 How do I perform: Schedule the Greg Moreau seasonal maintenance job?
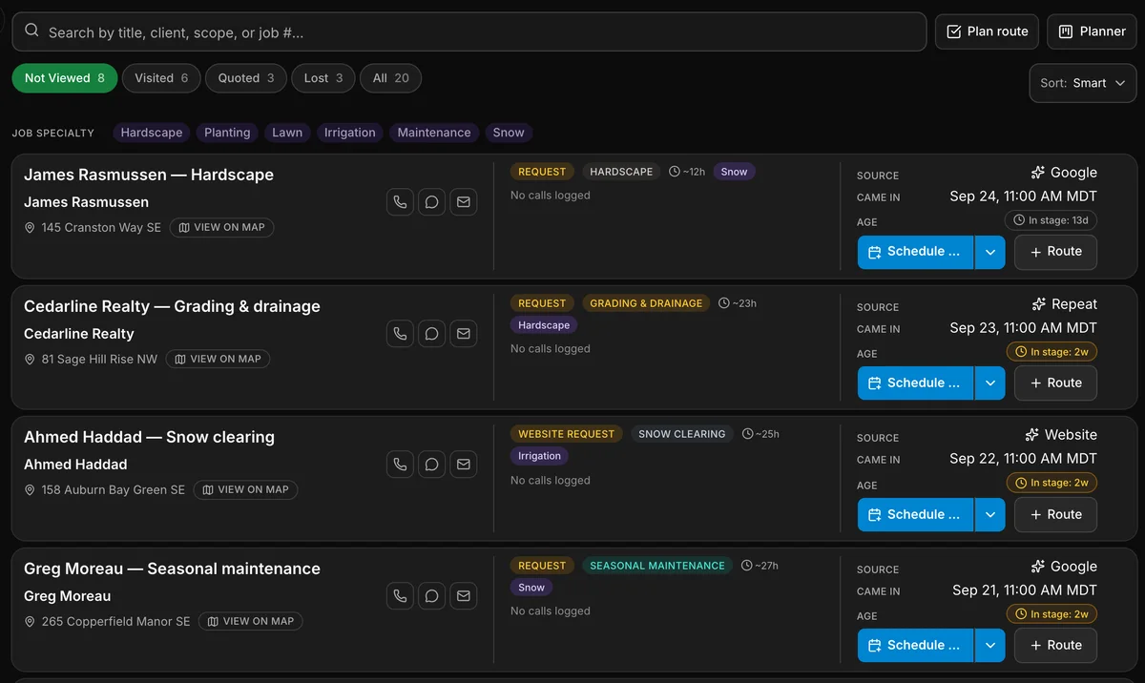915,646
